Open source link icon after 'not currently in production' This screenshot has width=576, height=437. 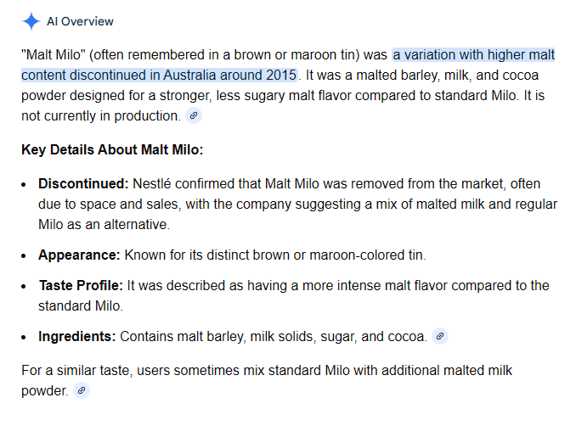(x=194, y=116)
